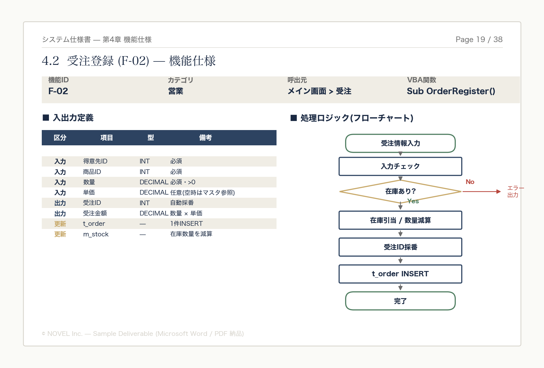Click the '在庫引当 / 数量減算' flowchart box

400,220
